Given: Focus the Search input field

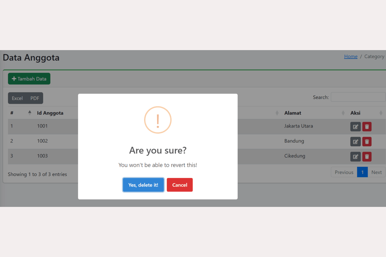Looking at the screenshot, I should 358,97.
